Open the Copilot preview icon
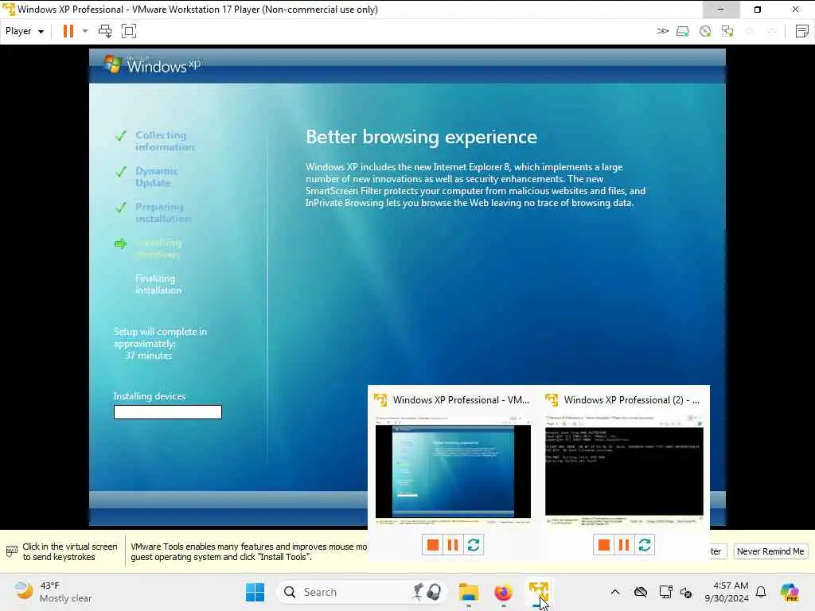The height and width of the screenshot is (611, 815). tap(790, 592)
